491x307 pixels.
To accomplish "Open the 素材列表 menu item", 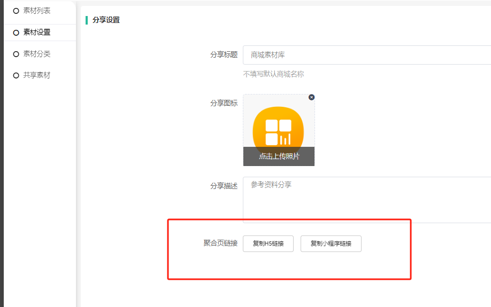I will pyautogui.click(x=37, y=11).
